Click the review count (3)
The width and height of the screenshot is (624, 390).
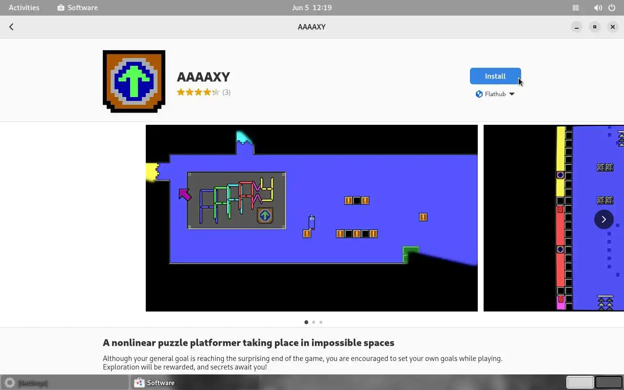coord(226,92)
